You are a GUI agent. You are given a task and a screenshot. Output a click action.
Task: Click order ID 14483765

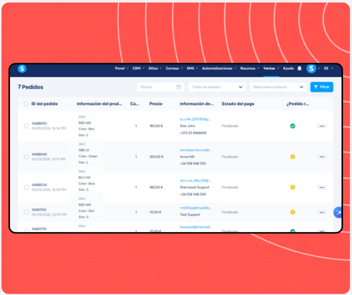point(39,209)
